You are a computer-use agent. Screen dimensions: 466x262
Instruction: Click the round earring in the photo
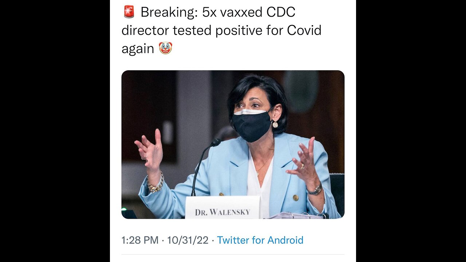pos(275,124)
